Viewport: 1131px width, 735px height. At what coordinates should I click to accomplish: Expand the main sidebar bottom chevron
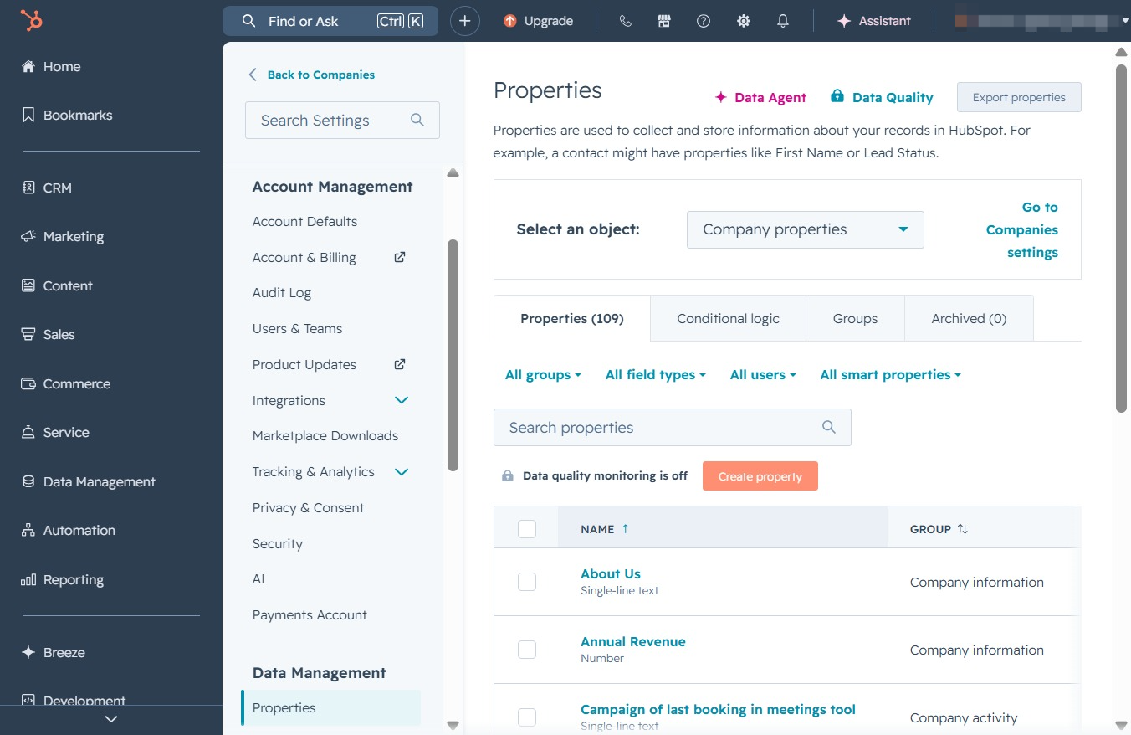111,719
